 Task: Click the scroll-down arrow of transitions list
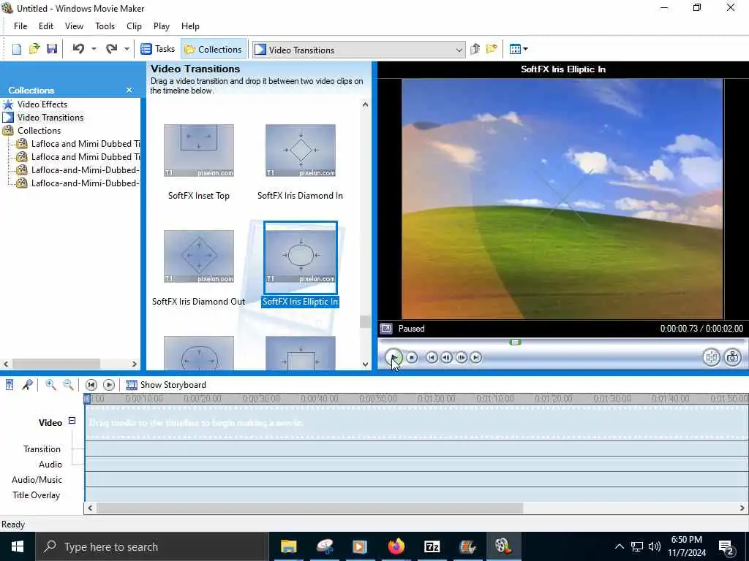coord(366,365)
